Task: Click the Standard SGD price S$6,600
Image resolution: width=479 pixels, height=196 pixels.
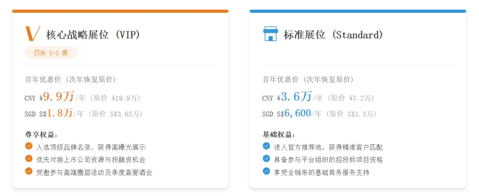Action: pyautogui.click(x=294, y=113)
